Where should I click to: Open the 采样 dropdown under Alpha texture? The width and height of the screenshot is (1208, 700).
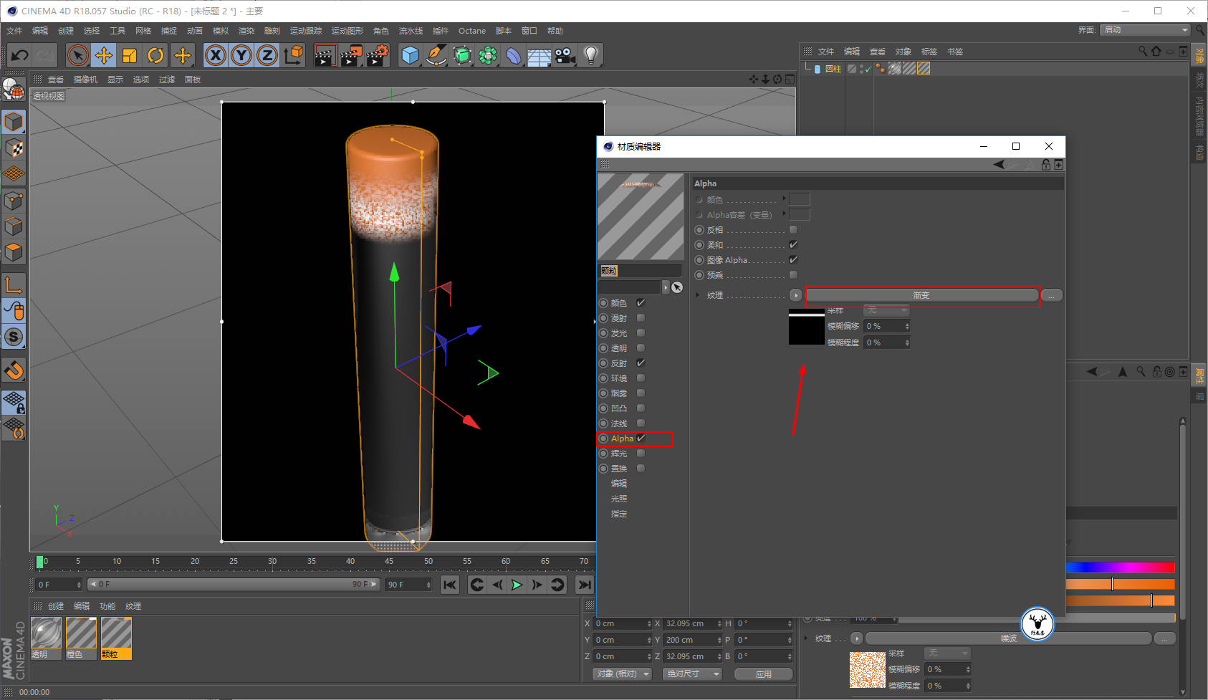point(887,311)
